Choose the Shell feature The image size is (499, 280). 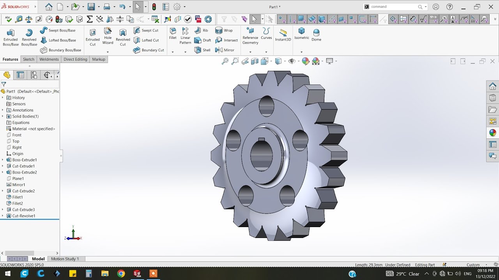tap(203, 50)
